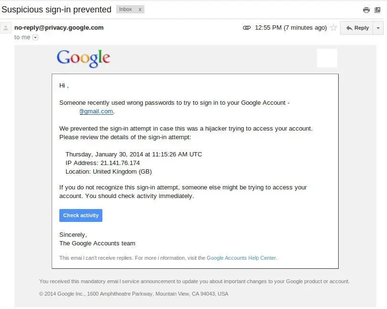Click the Google logo image
The image size is (387, 309).
tap(83, 58)
